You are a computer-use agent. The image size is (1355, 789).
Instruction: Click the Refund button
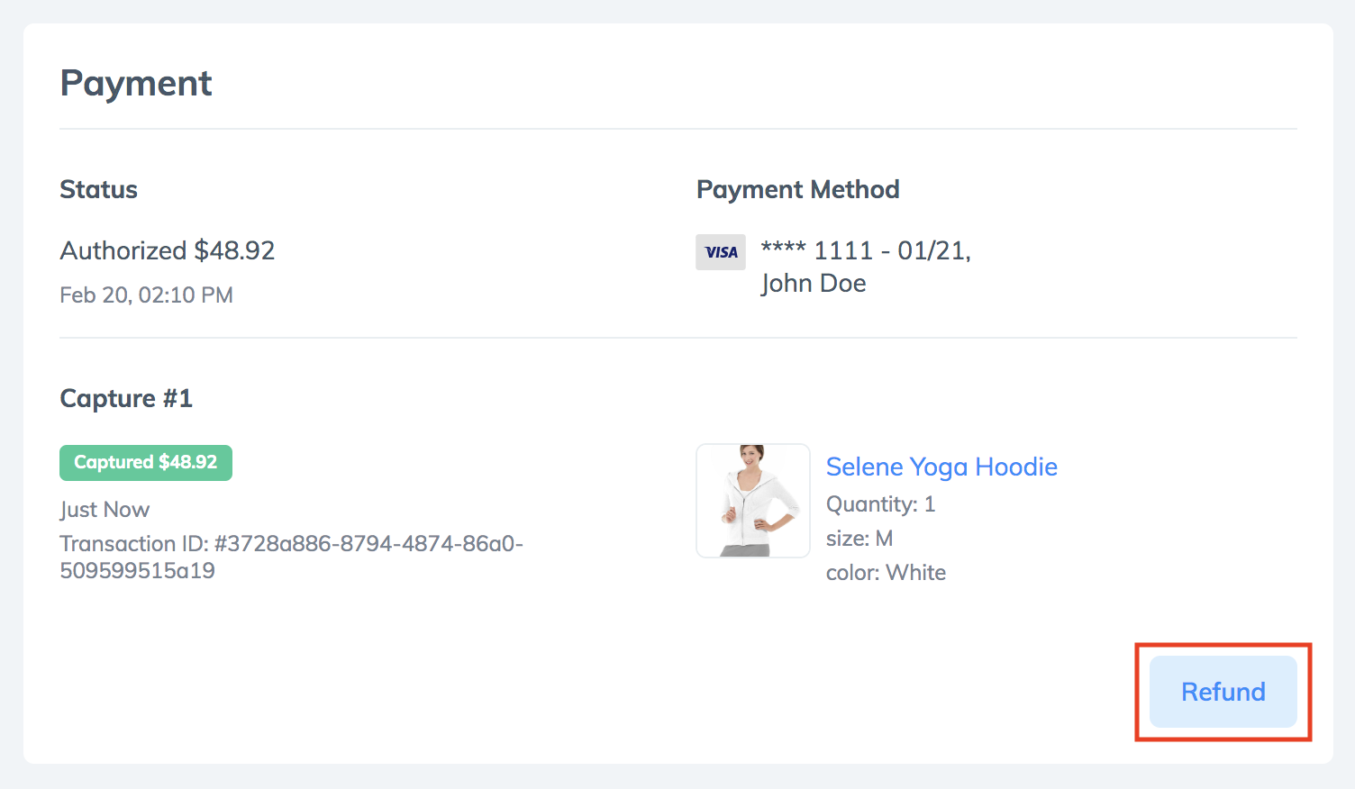pos(1223,692)
